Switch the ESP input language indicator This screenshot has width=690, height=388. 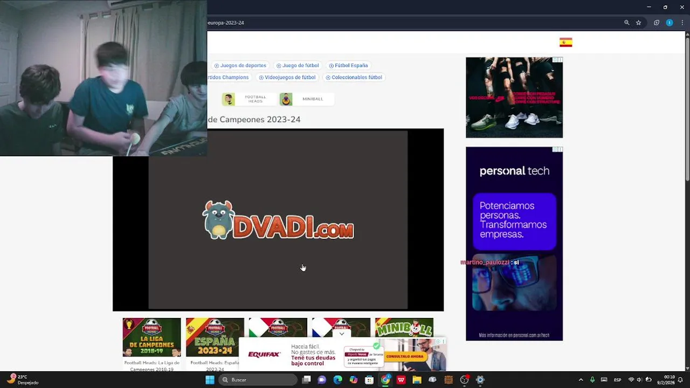point(618,380)
